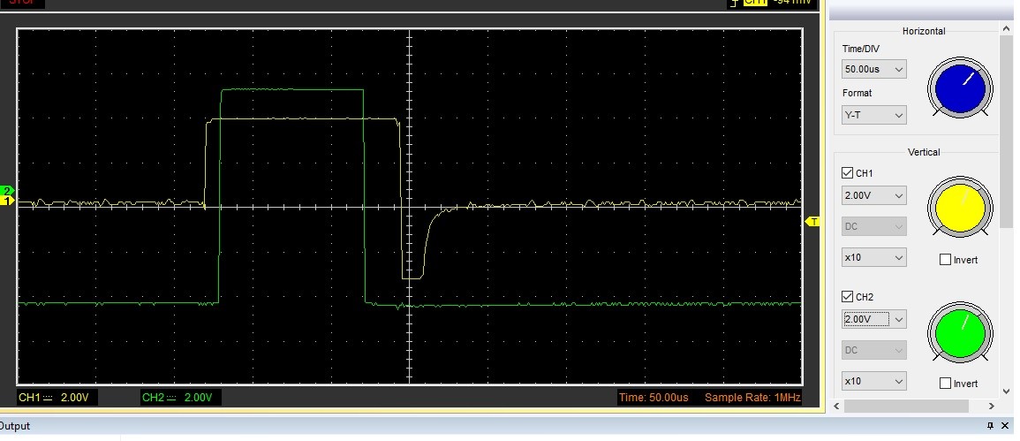Click the yellow CH1 voltage knob
Image resolution: width=1020 pixels, height=441 pixels.
959,209
